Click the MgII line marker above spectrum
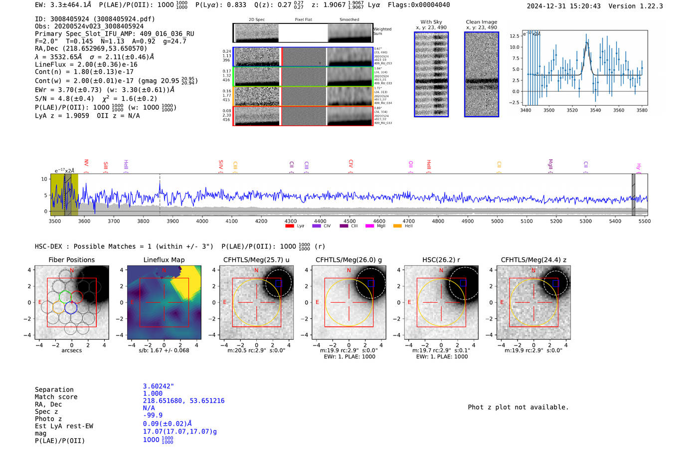The width and height of the screenshot is (698, 475). 550,166
